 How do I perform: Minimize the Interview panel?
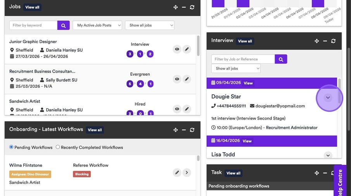(x=325, y=41)
